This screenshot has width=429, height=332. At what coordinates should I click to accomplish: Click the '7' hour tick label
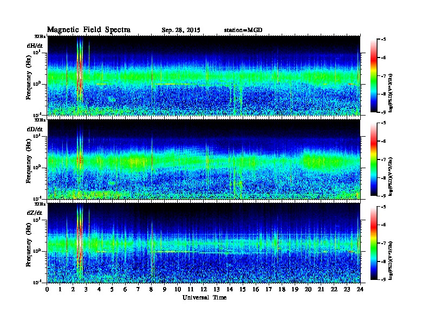(x=138, y=289)
